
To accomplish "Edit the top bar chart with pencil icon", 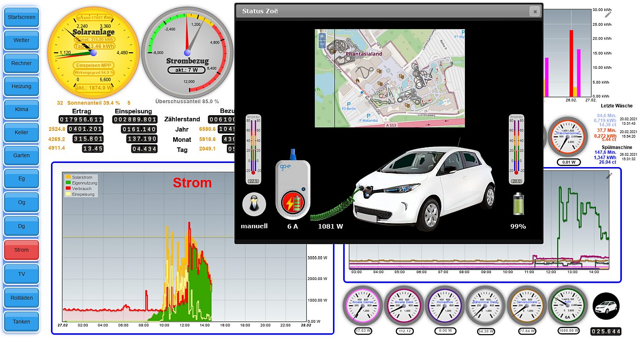I will [x=609, y=14].
